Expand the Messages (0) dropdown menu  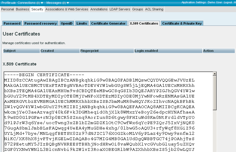(58, 3)
